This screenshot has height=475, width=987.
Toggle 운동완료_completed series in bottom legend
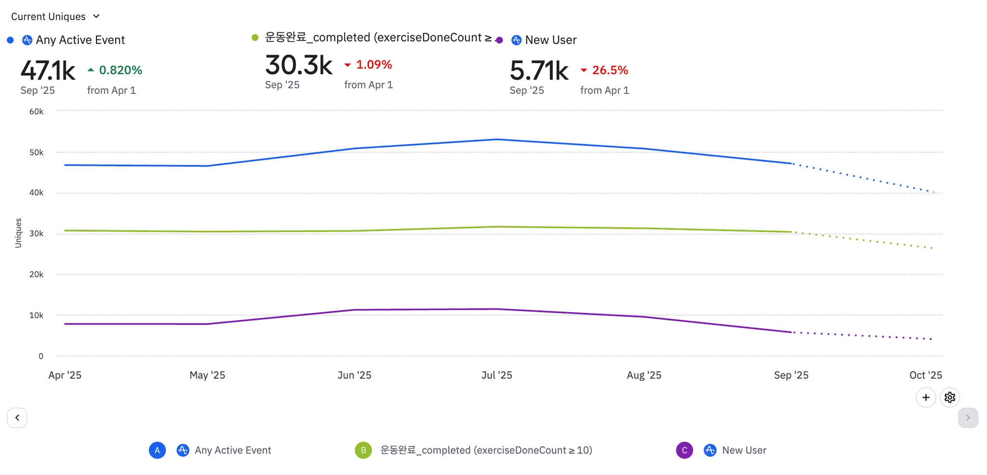pos(486,450)
